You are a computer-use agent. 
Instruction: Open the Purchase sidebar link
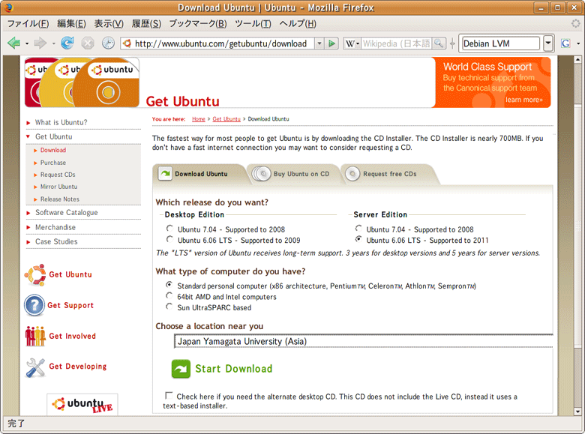coord(53,163)
